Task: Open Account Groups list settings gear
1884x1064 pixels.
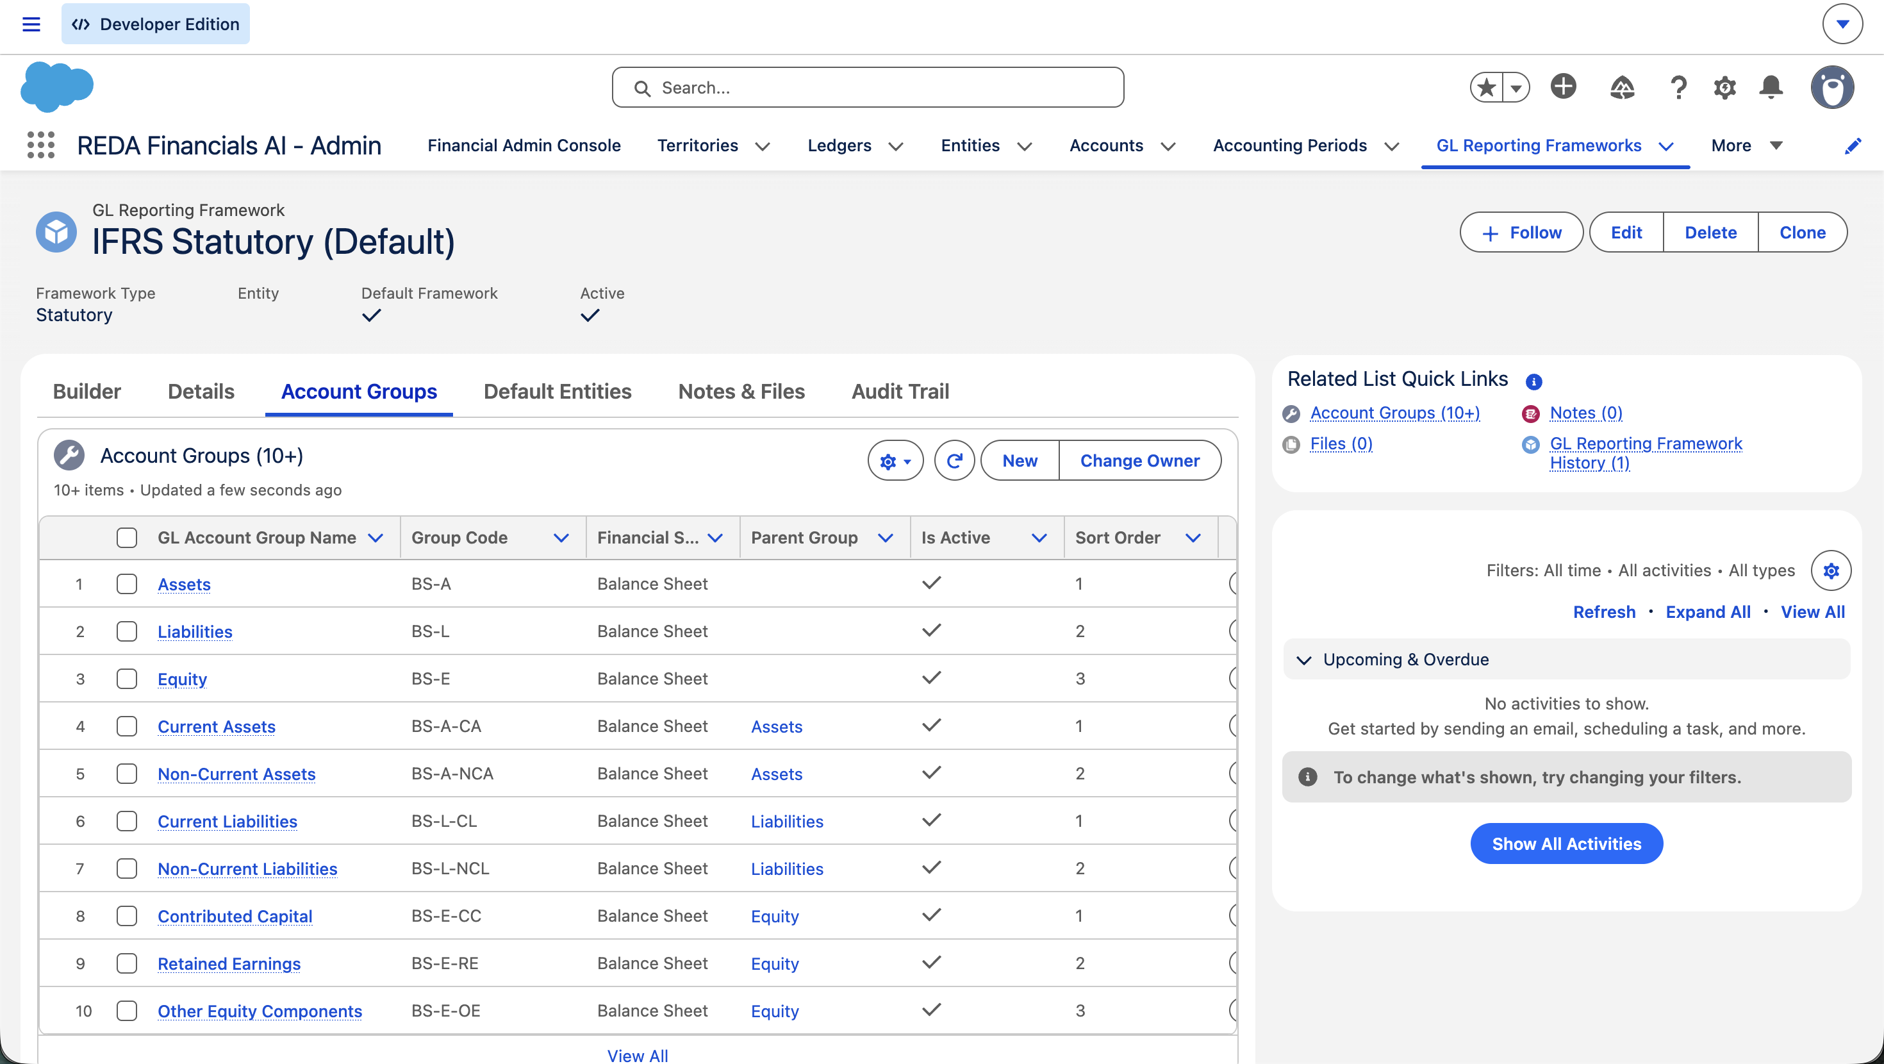Action: (895, 460)
